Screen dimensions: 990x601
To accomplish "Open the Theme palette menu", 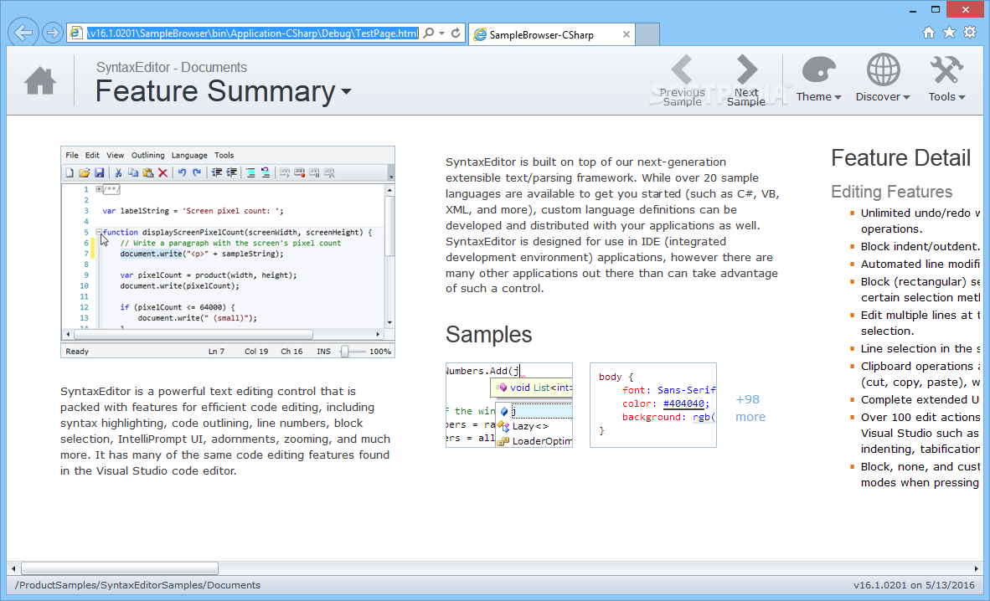I will pyautogui.click(x=818, y=79).
